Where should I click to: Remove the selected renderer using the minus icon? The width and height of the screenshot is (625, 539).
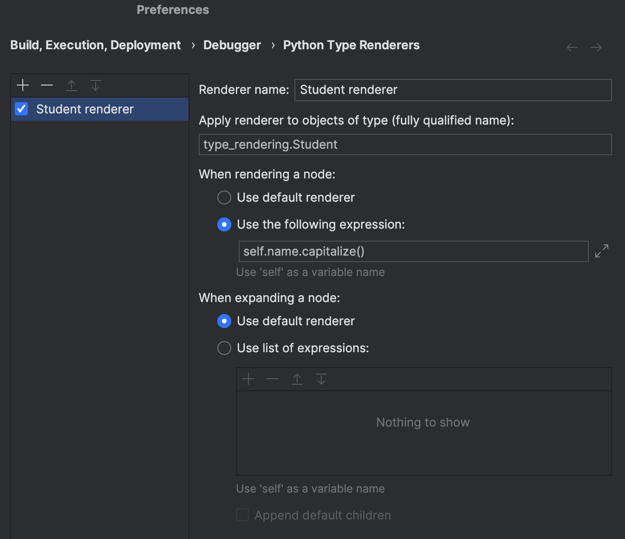[x=47, y=85]
